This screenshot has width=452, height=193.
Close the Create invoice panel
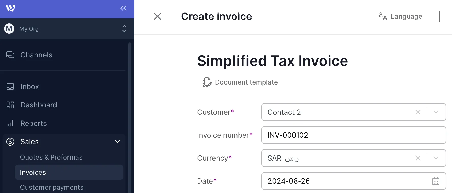point(157,16)
